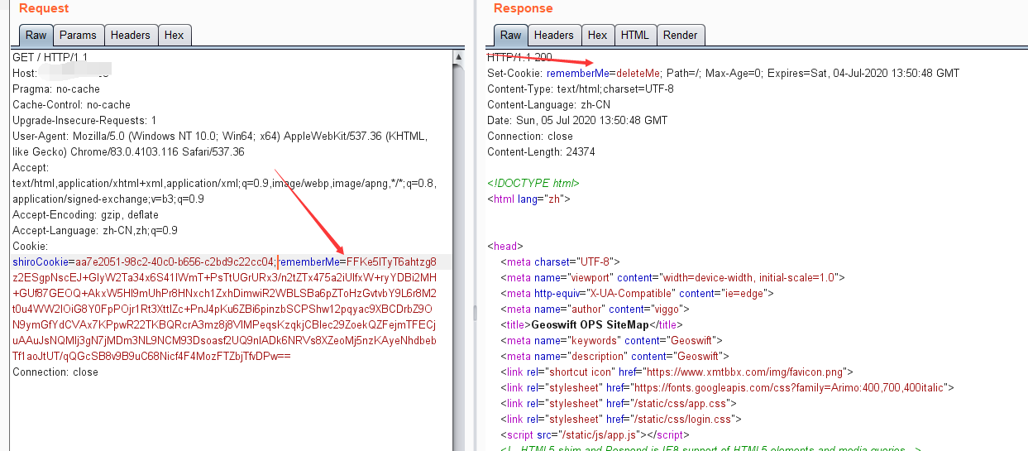Click the request pane scroll-up arrow

click(459, 57)
